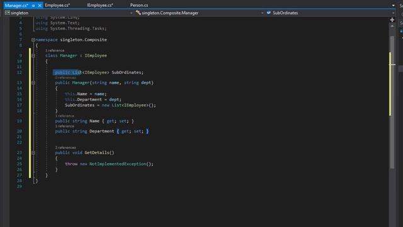Open the SubOrdinates member dropdown
Image resolution: width=403 pixels, height=227 pixels.
393,13
